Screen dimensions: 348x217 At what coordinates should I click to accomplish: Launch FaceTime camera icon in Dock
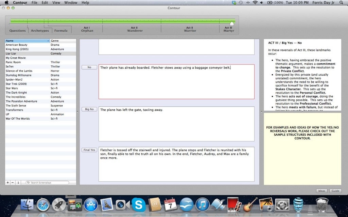click(x=123, y=205)
